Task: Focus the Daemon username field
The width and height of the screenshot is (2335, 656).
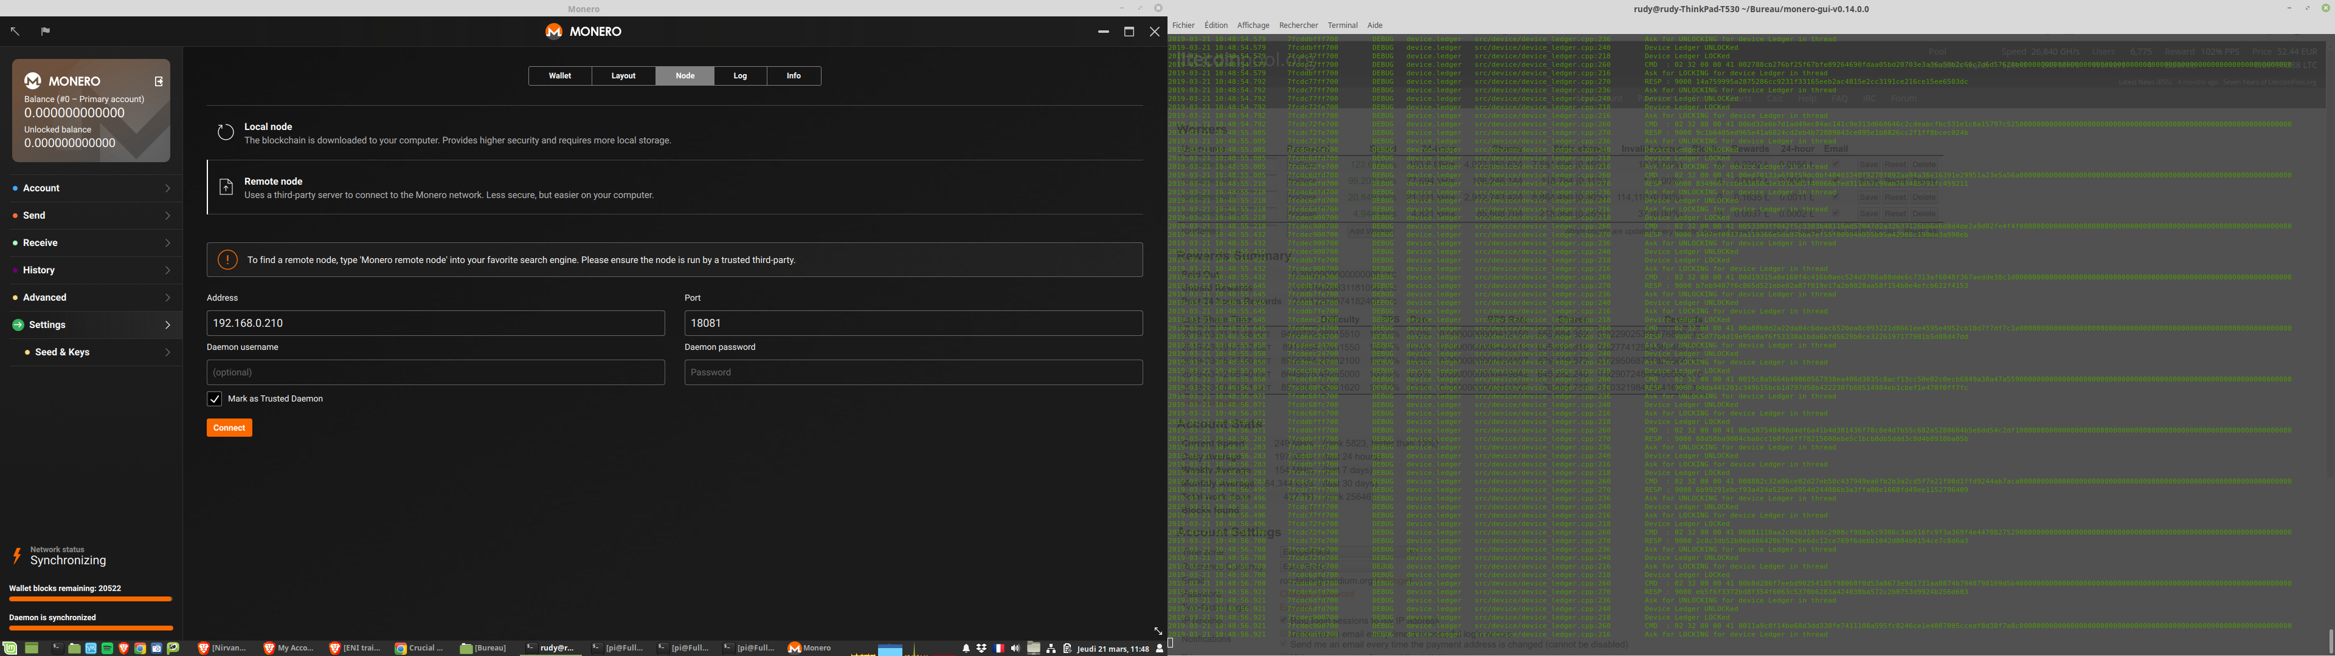Action: point(436,372)
